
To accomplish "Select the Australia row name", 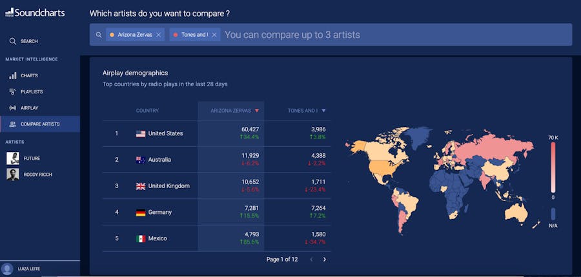I will click(x=159, y=160).
